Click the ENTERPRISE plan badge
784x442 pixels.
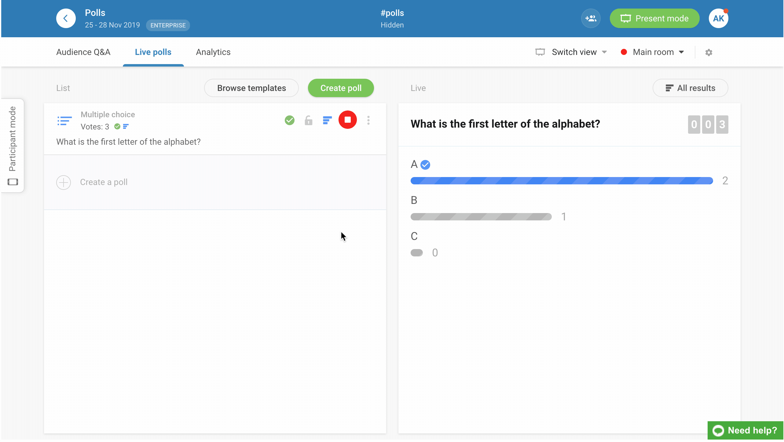click(x=168, y=25)
